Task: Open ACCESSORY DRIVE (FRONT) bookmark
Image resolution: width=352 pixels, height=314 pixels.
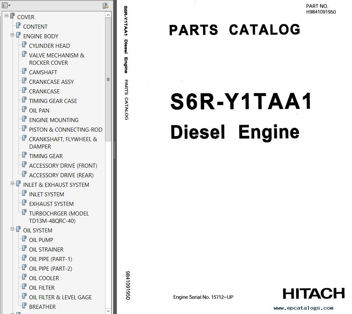Action: pyautogui.click(x=63, y=166)
